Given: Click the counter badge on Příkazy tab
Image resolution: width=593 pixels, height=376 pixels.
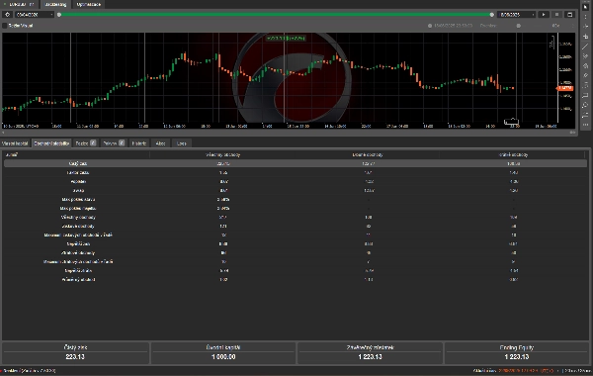Looking at the screenshot, I should click(122, 142).
